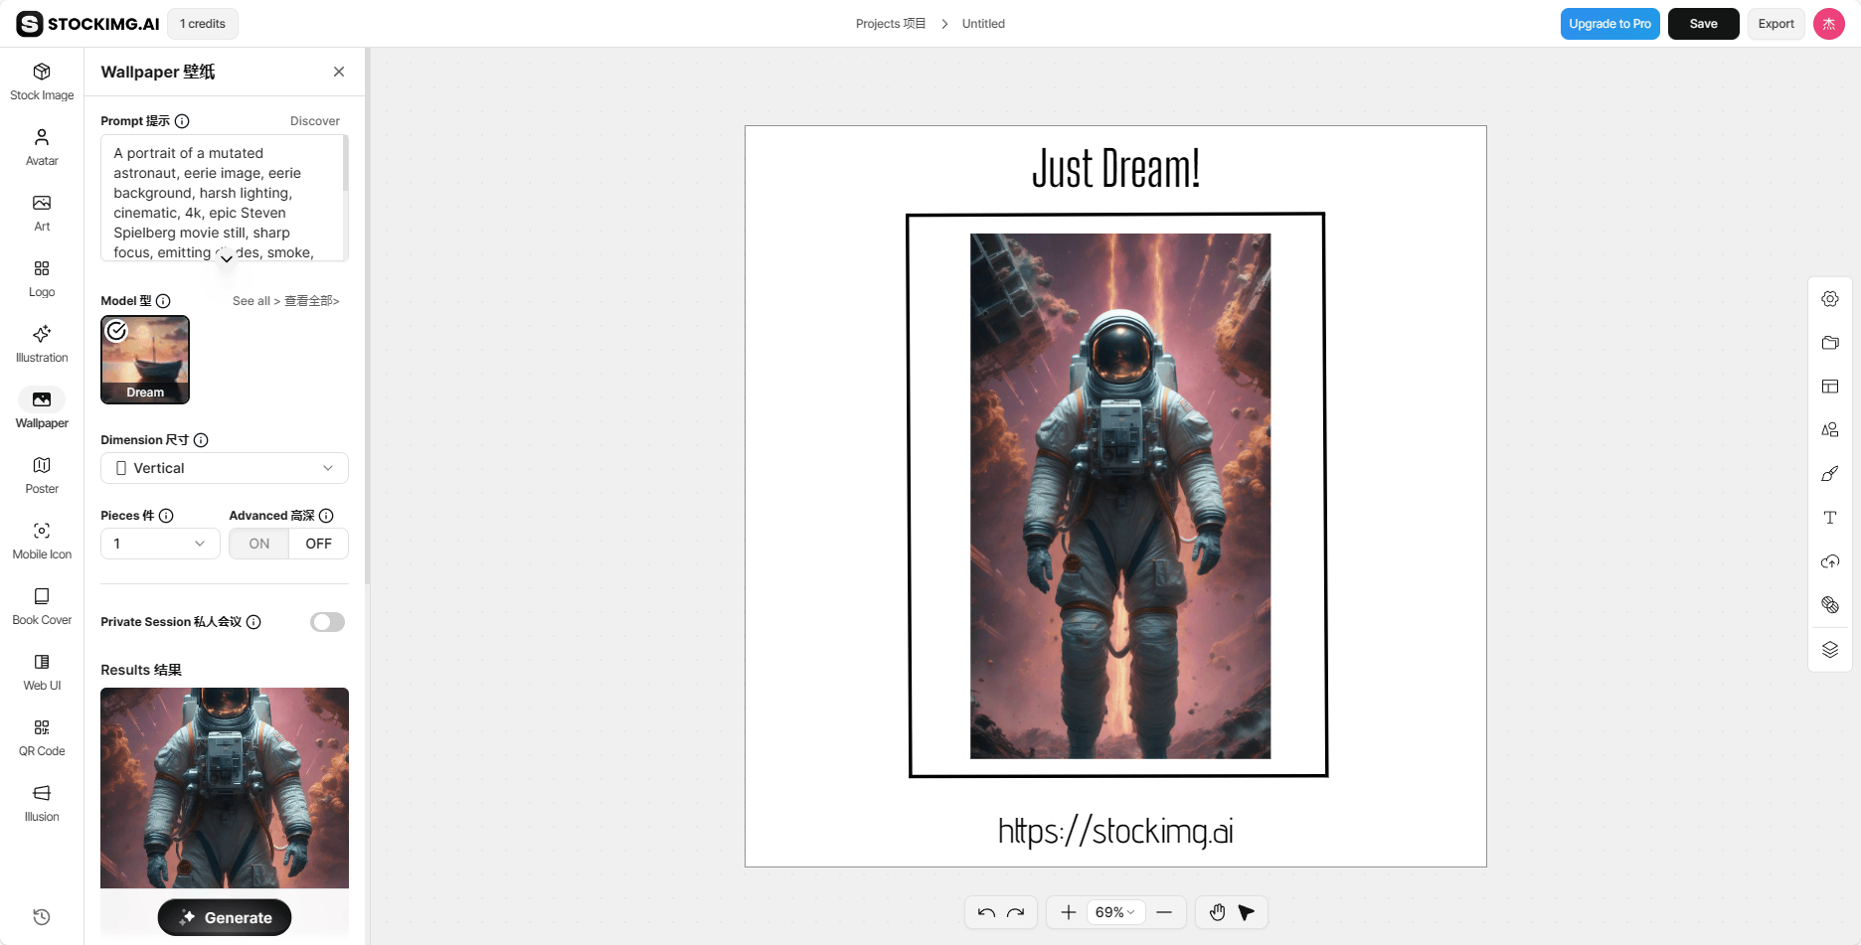Open the Dimension dropdown showing Vertical
Screen dimensions: 1861x945
224,467
